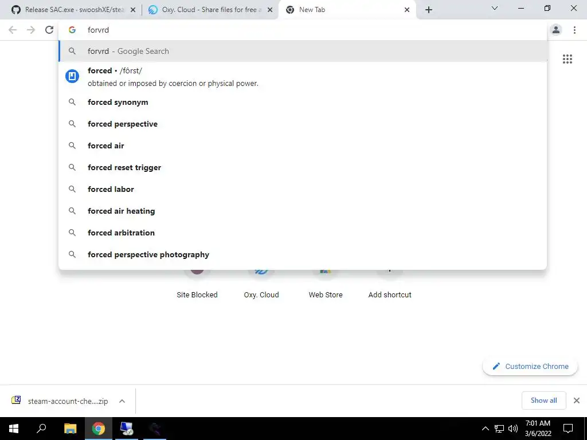Click the browser Forward arrow
This screenshot has height=440, width=587.
point(31,30)
